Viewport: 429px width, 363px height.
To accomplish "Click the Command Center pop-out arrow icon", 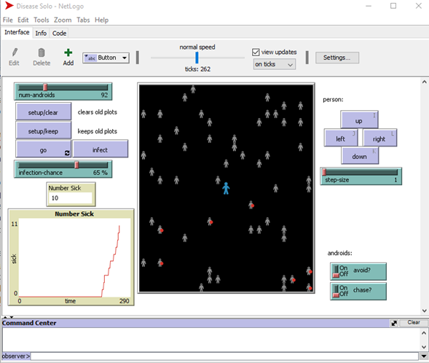I will click(x=394, y=323).
